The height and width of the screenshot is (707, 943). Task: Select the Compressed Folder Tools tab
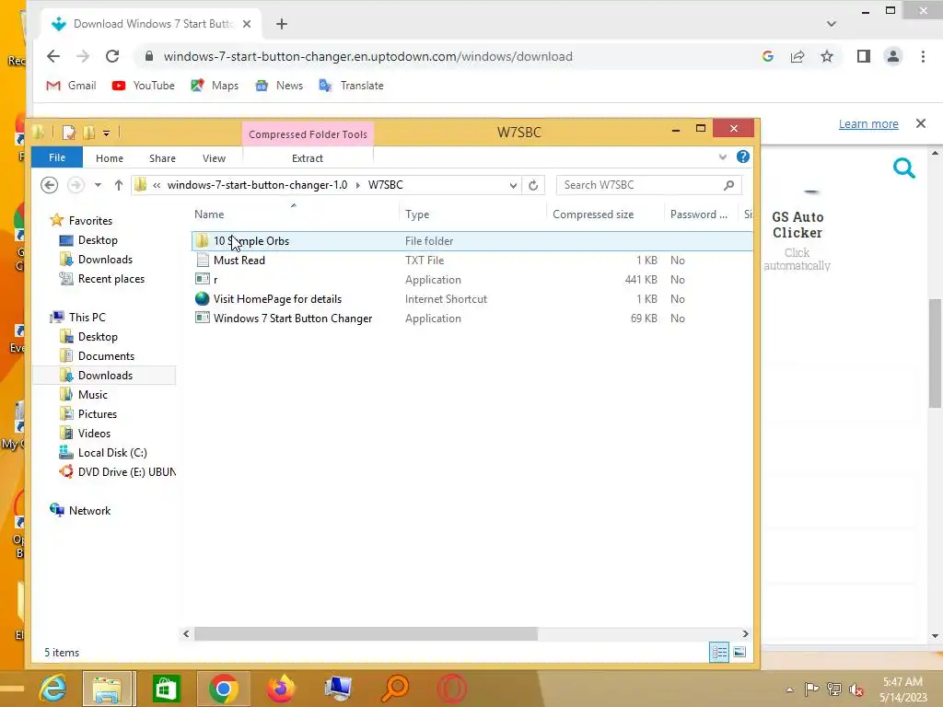(x=308, y=134)
